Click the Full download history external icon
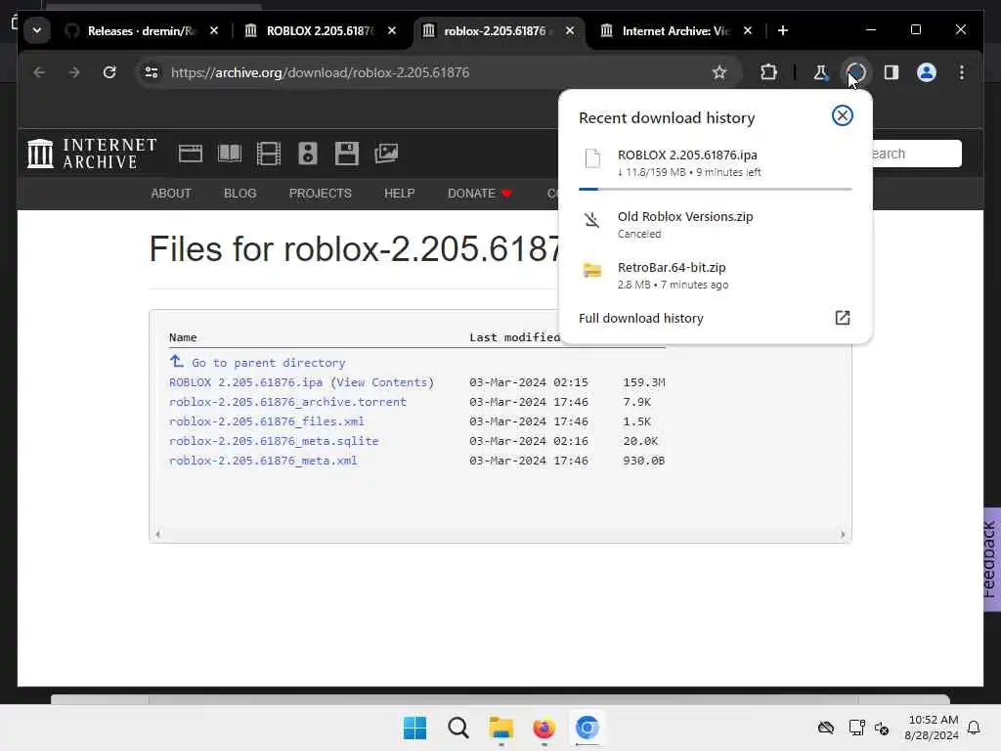 pos(842,318)
